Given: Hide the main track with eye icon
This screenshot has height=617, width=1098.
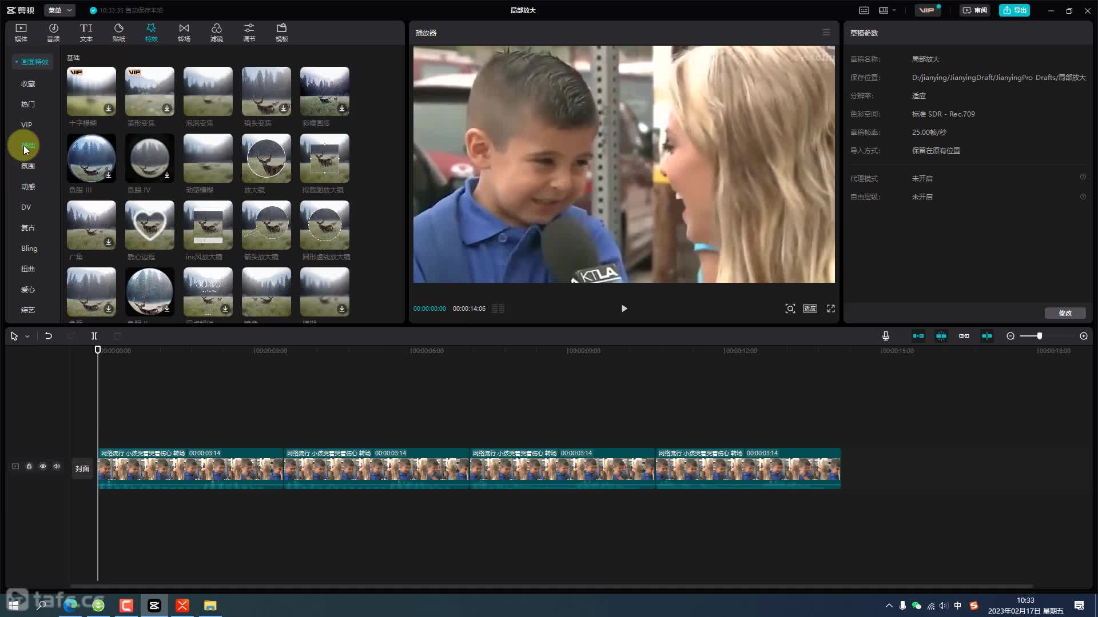Looking at the screenshot, I should point(43,466).
